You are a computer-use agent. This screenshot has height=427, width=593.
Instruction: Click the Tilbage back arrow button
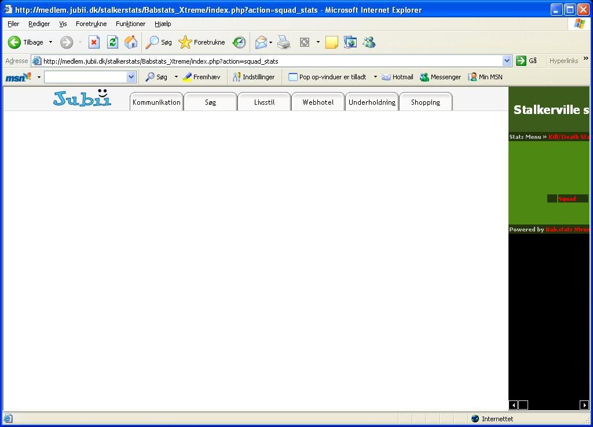coord(14,42)
